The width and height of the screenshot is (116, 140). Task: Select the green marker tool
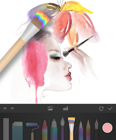[x=54, y=129]
